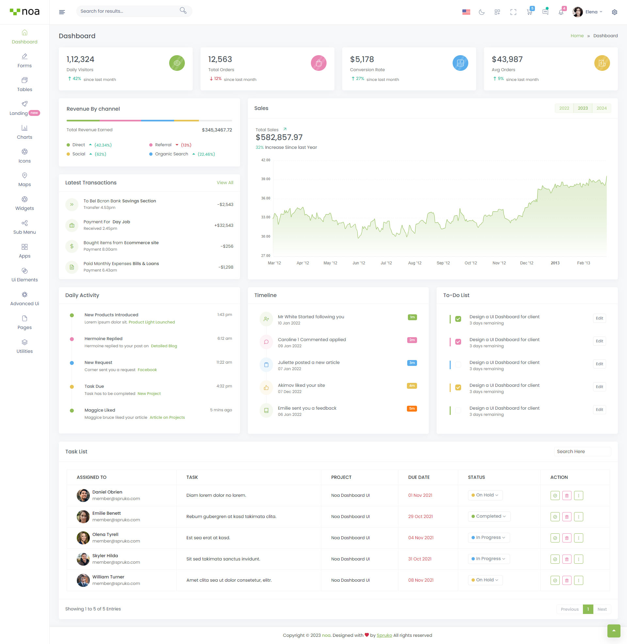This screenshot has width=627, height=644.
Task: Toggle sidebar with hamburger menu icon
Action: point(62,12)
